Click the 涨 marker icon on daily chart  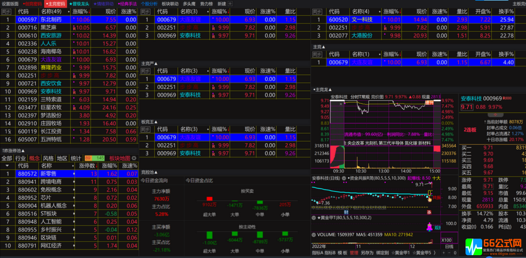tap(429, 212)
